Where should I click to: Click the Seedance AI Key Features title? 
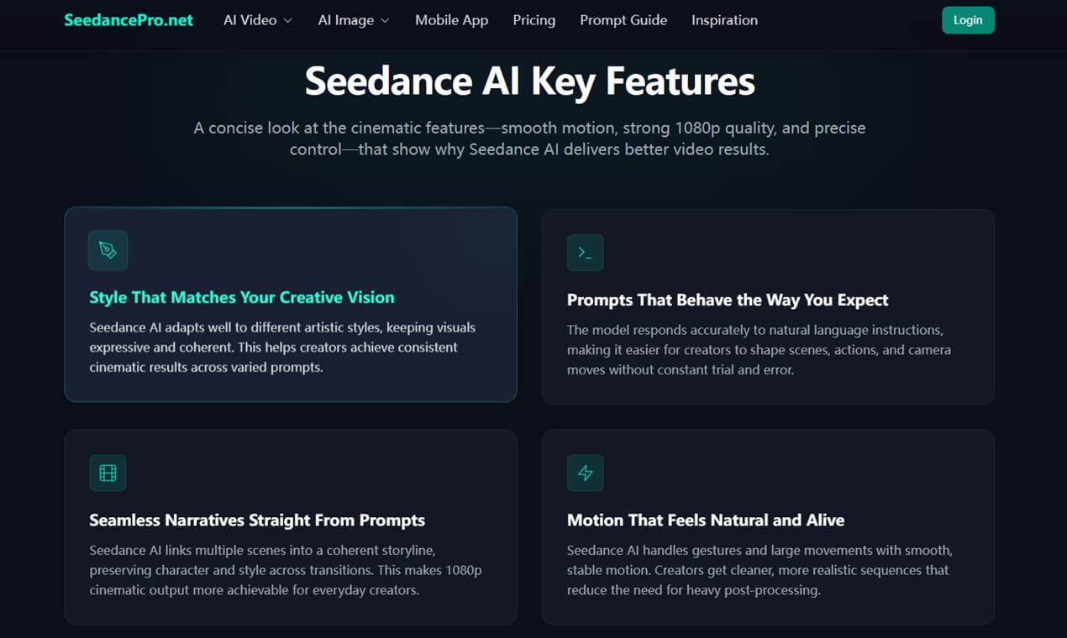click(x=529, y=81)
